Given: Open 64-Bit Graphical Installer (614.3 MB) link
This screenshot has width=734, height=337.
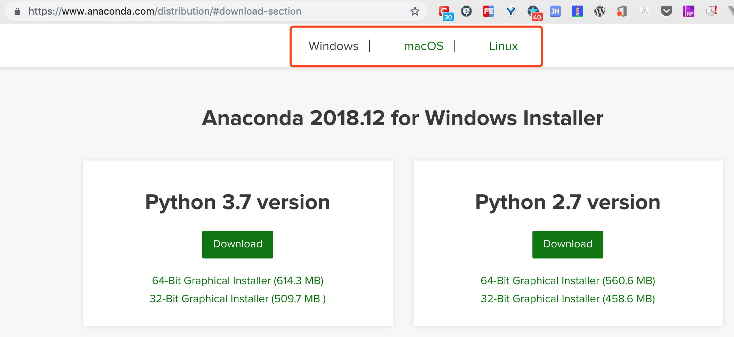Looking at the screenshot, I should (238, 280).
